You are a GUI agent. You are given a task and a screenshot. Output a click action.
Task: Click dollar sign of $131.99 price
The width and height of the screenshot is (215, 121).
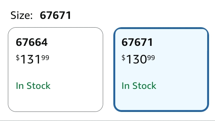pyautogui.click(x=18, y=58)
